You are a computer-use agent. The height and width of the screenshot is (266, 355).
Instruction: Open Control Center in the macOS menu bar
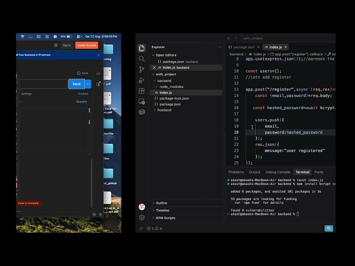click(79, 37)
